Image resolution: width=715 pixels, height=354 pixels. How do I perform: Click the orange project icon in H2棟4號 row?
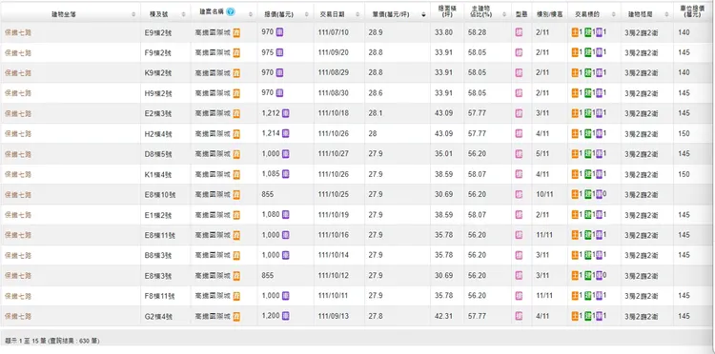(x=236, y=134)
